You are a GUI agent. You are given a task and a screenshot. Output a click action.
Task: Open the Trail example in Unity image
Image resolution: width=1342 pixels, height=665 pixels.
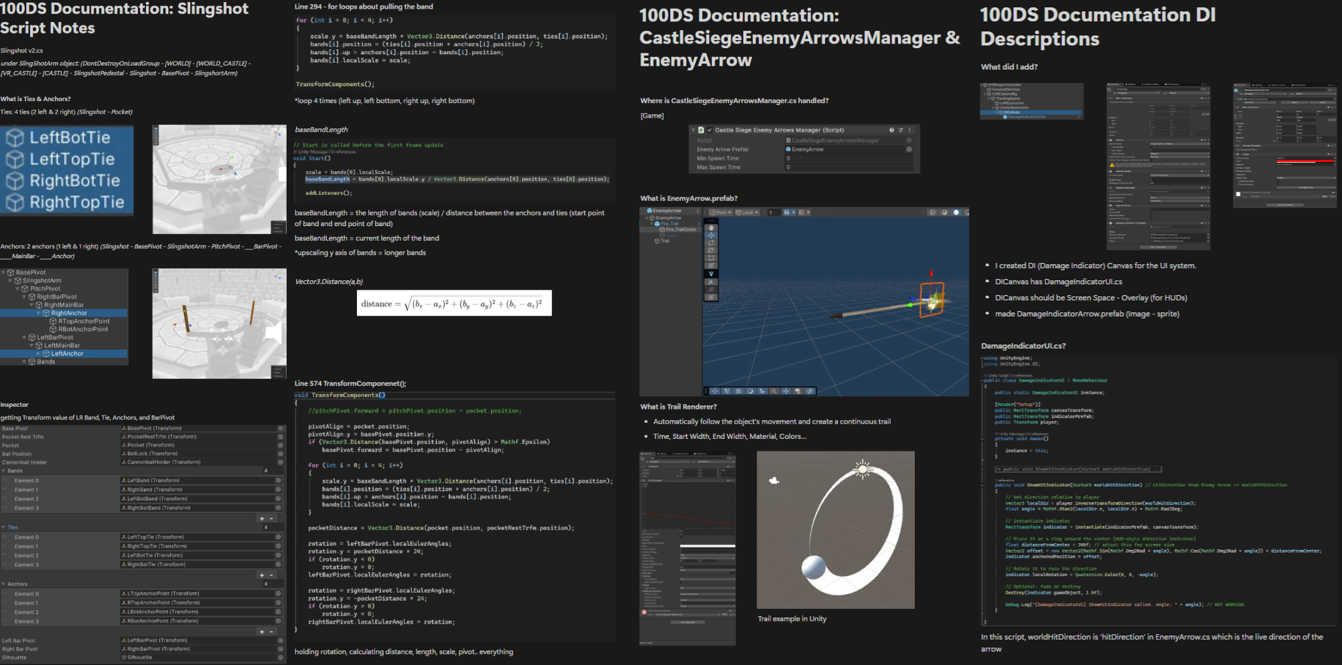coord(836,530)
